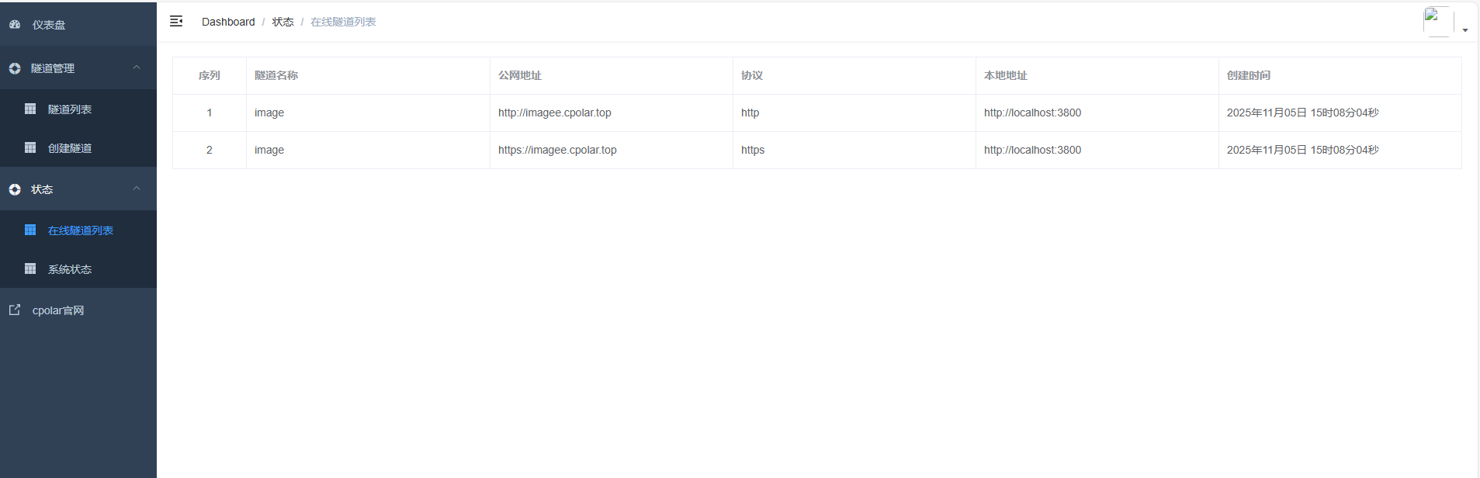This screenshot has width=1480, height=478.
Task: Click the 创建时间 column header
Action: 1249,75
